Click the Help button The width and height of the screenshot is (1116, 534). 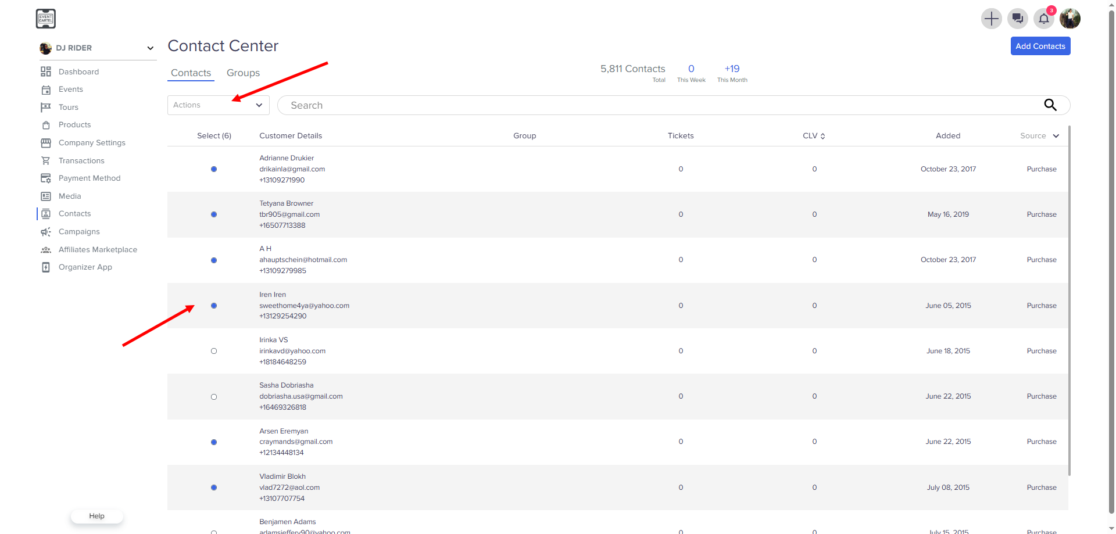pyautogui.click(x=96, y=516)
